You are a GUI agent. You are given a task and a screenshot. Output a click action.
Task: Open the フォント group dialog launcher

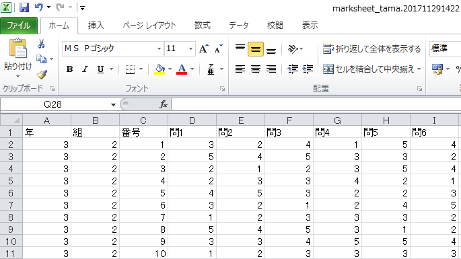[223, 89]
